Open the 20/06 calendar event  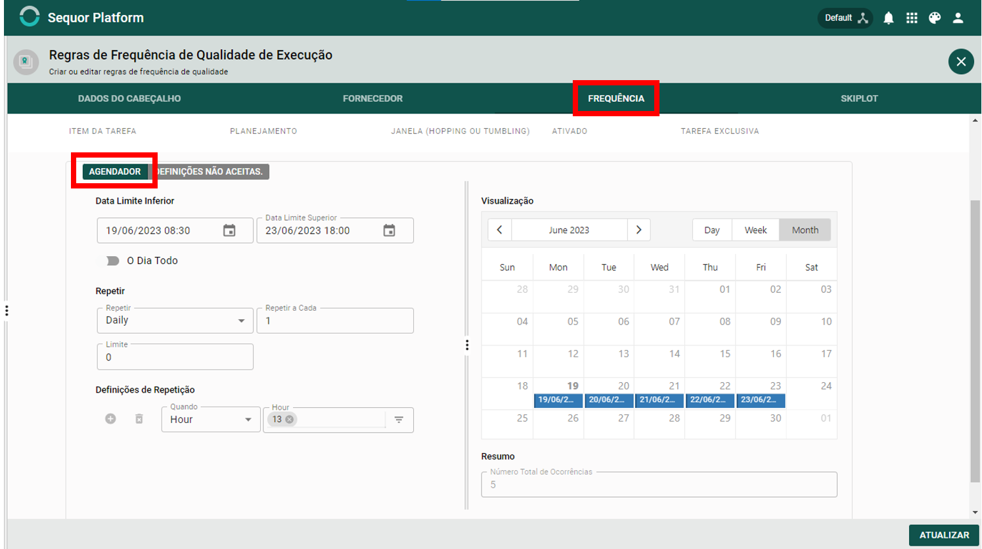(x=609, y=400)
